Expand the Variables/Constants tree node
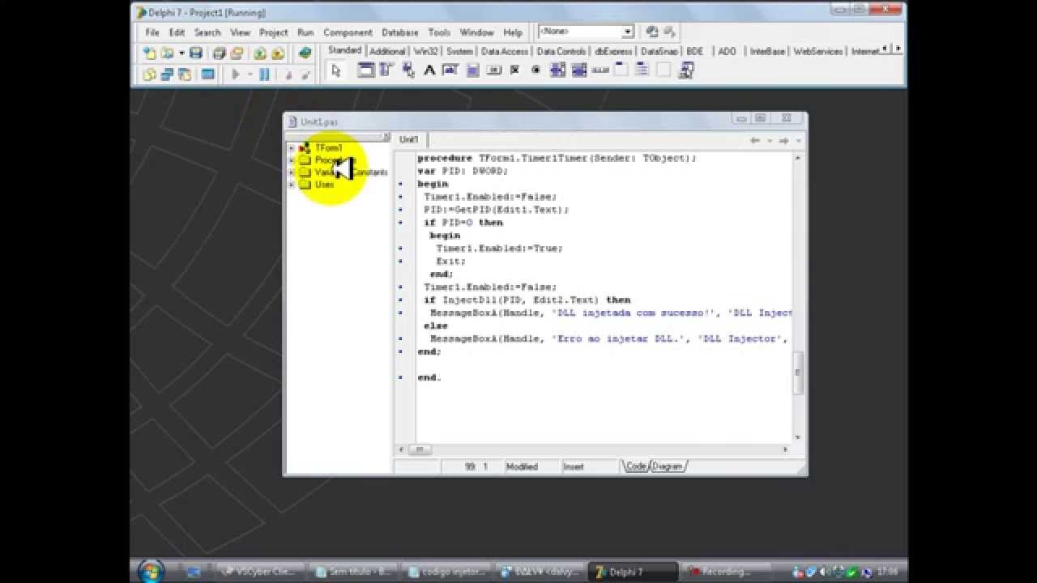Screen dimensions: 1037x583 coord(292,172)
